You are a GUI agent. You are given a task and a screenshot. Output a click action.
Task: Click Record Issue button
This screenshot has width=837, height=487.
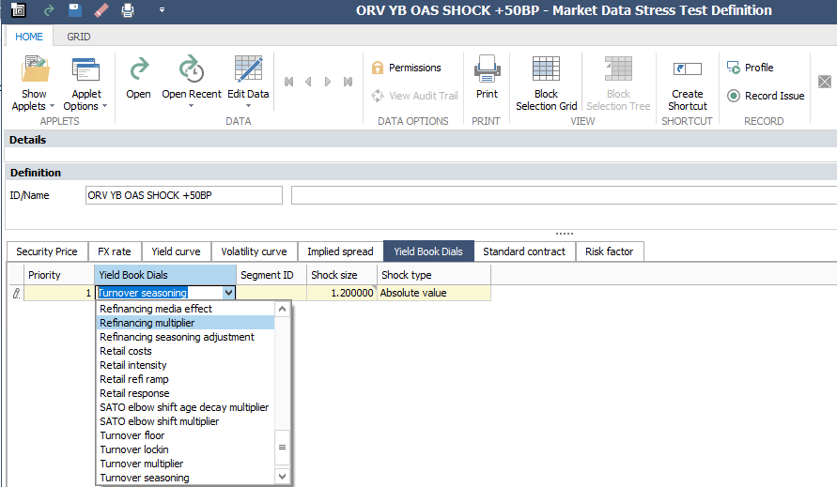coord(766,96)
